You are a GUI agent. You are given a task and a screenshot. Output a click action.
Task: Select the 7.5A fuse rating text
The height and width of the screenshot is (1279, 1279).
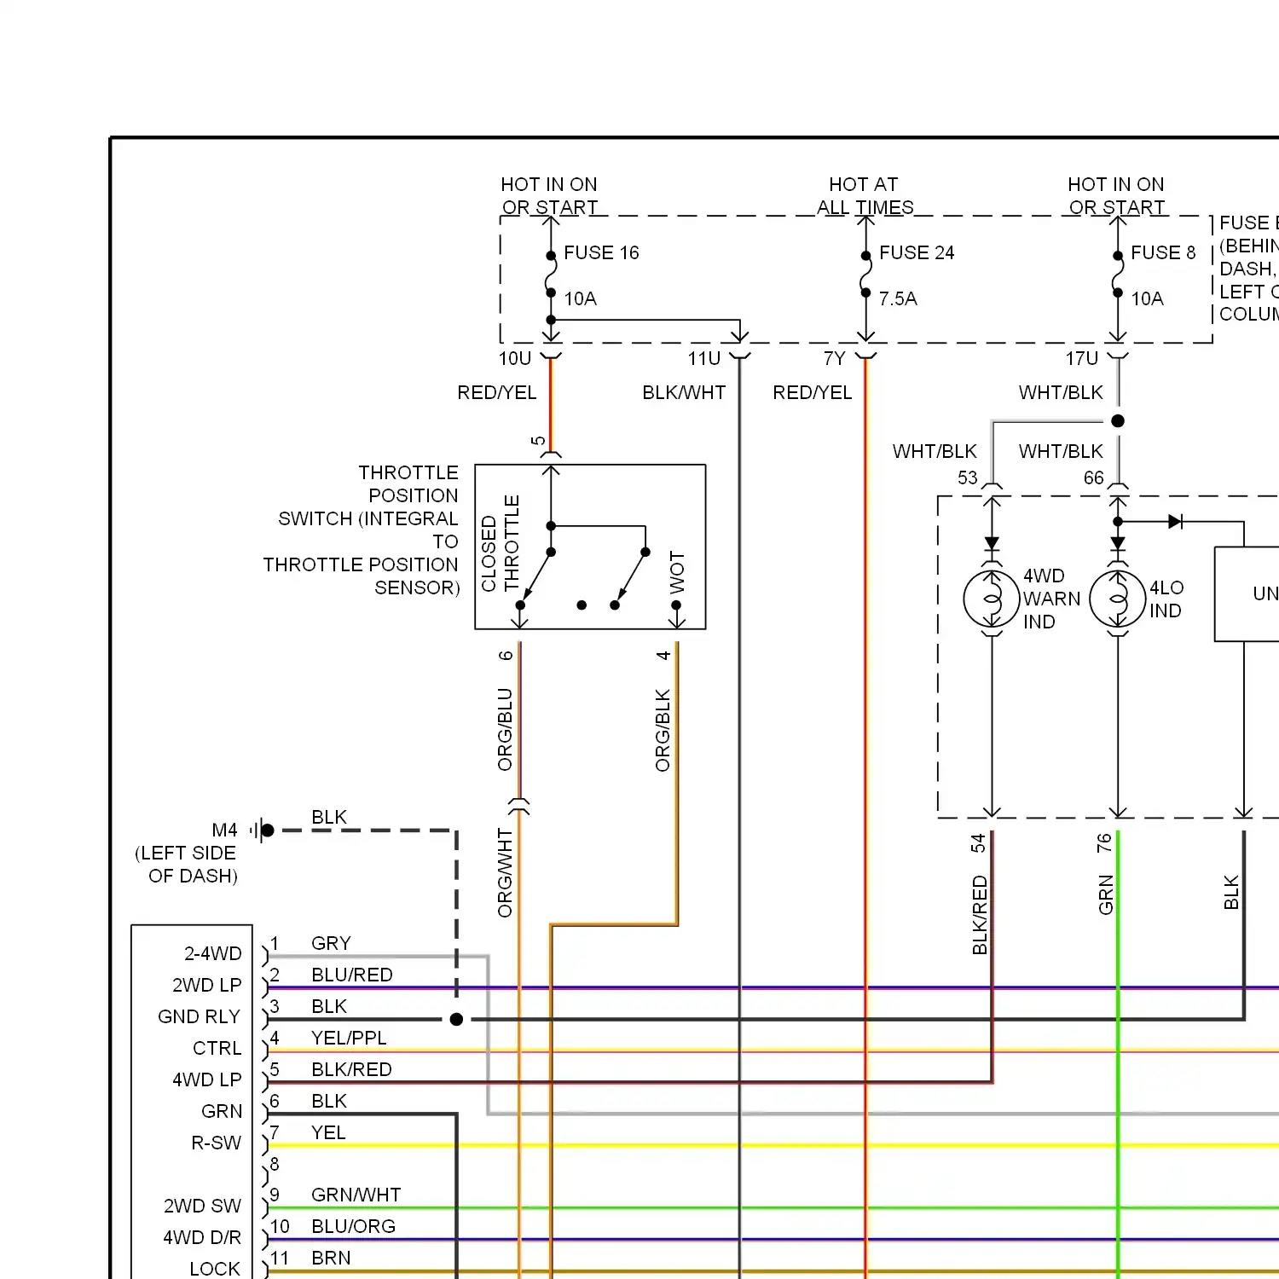(x=898, y=298)
